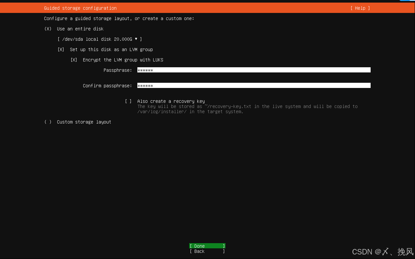Screen dimensions: 415x259
Task: Clear focus to the passphrase entry box
Action: click(227, 70)
